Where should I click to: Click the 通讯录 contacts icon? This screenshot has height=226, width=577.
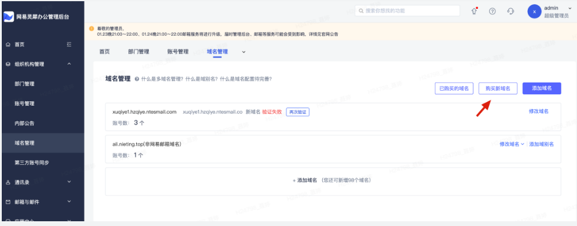[8, 182]
